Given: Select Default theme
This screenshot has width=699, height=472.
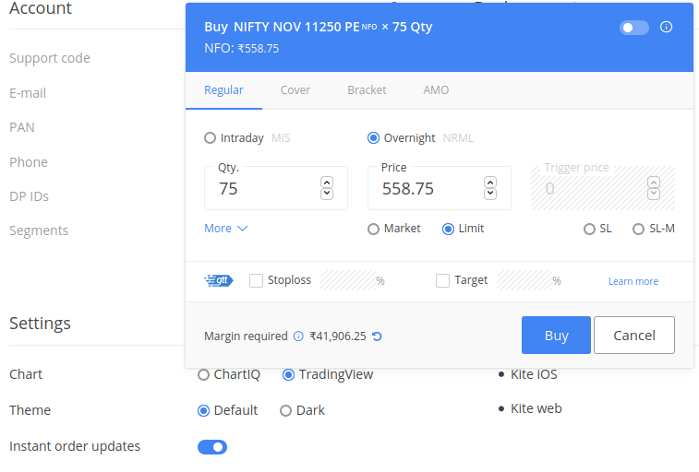Looking at the screenshot, I should pyautogui.click(x=203, y=410).
